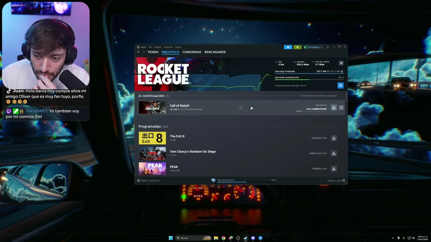Click Call of Duty 19% progress bar
The height and width of the screenshot is (242, 431).
pos(311,111)
